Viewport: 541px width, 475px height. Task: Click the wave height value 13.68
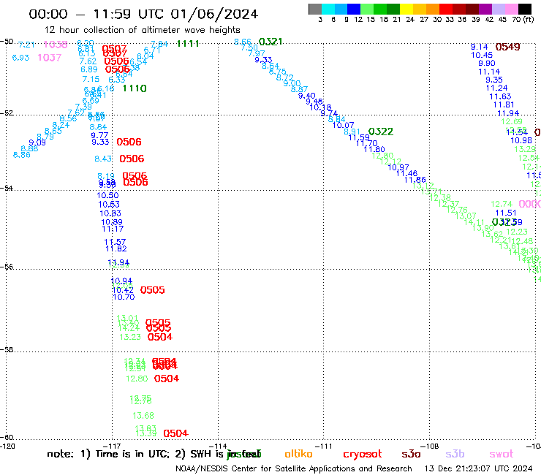coord(143,415)
